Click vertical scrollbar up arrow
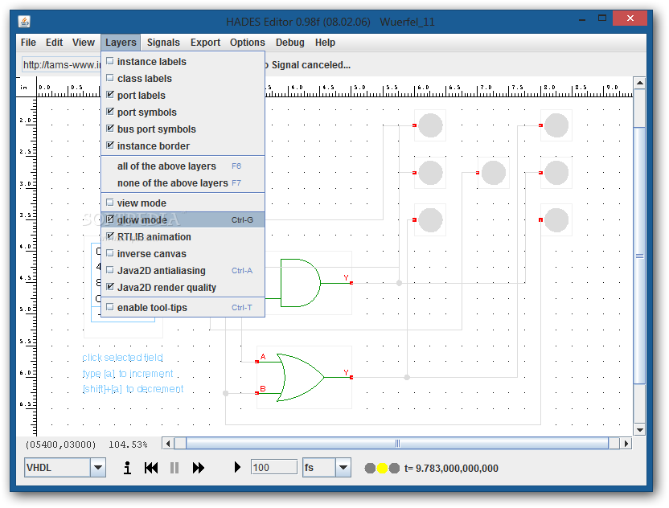This screenshot has height=508, width=669. (639, 83)
